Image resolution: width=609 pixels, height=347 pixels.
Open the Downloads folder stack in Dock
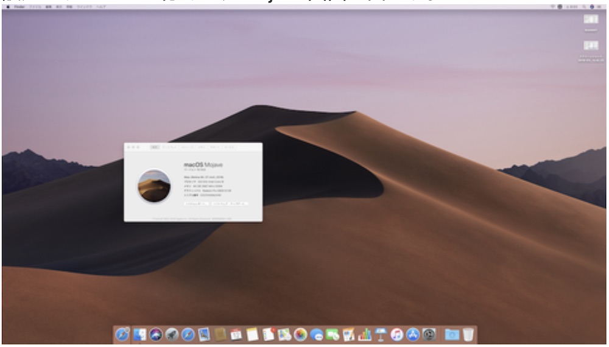tap(452, 335)
